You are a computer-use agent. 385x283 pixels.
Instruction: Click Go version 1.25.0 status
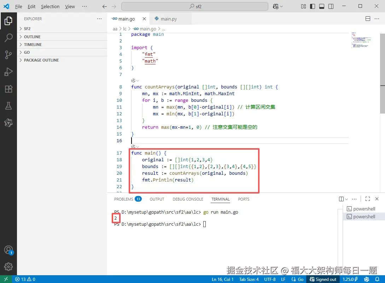[350, 279]
